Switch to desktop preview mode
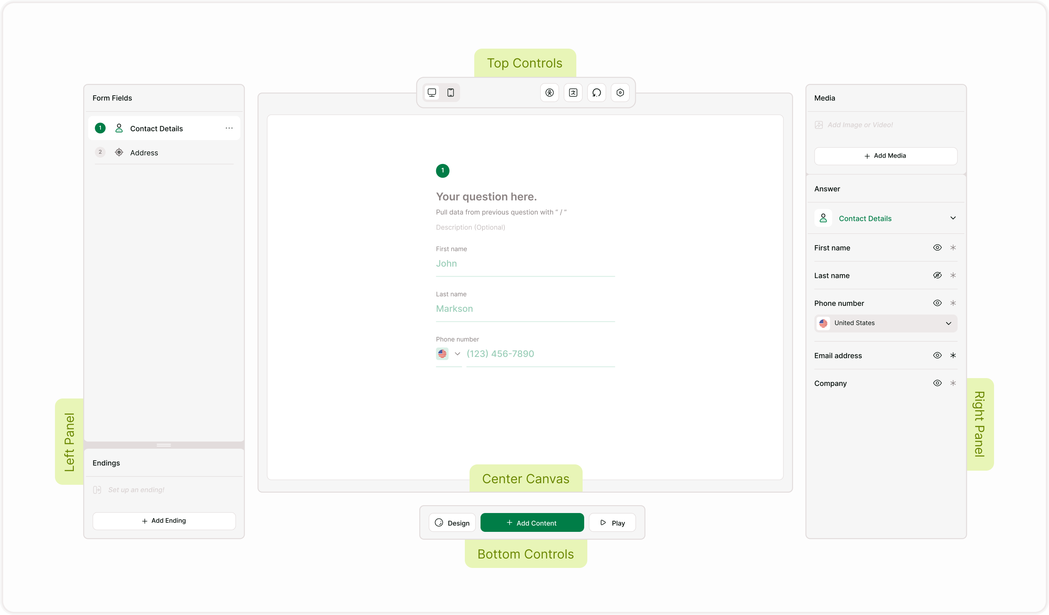 click(432, 93)
